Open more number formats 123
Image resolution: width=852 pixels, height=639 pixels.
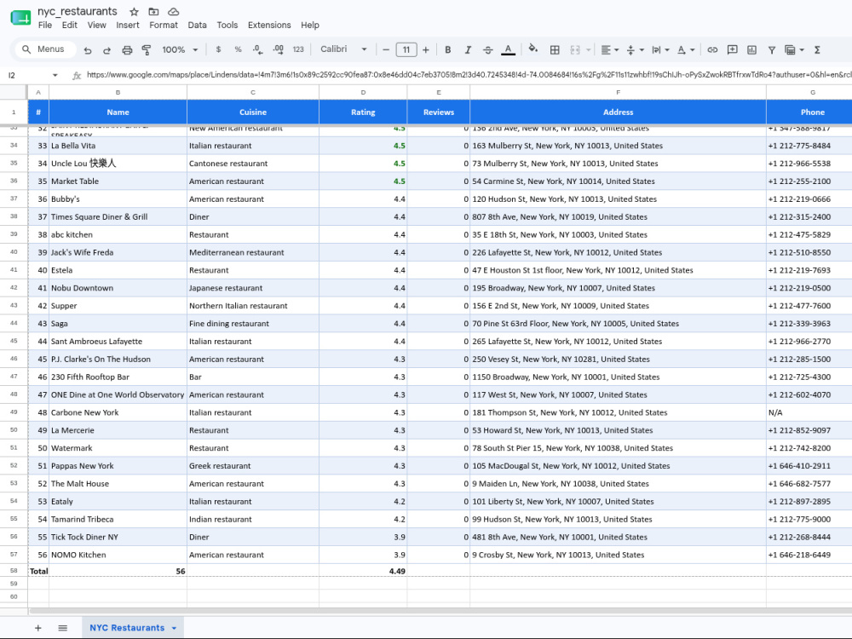(x=298, y=49)
